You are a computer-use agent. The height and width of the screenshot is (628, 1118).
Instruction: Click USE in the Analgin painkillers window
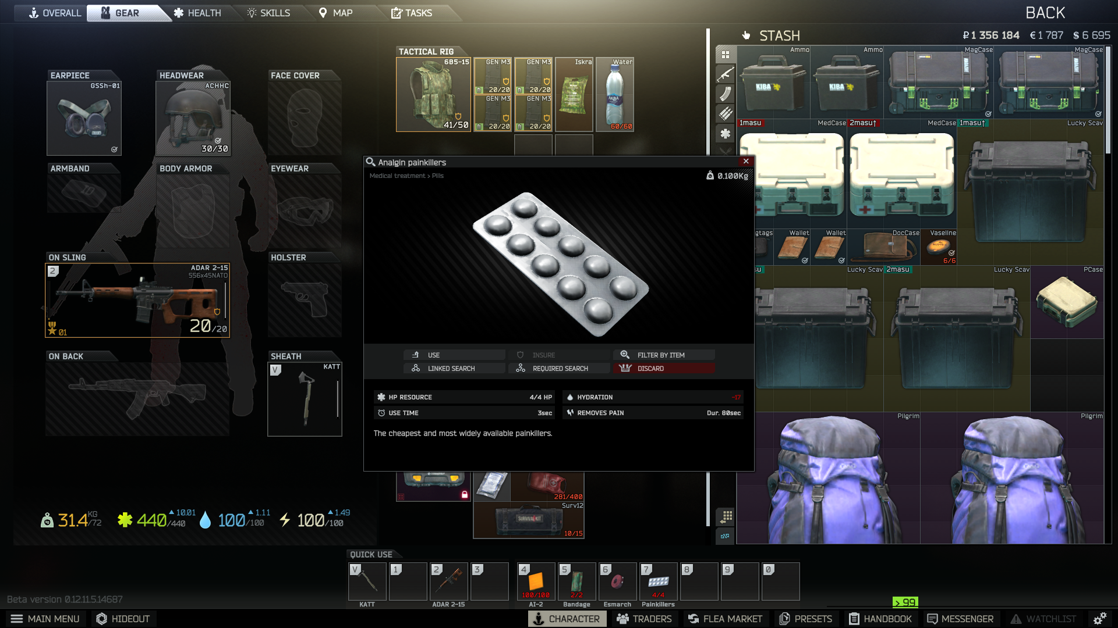point(454,355)
